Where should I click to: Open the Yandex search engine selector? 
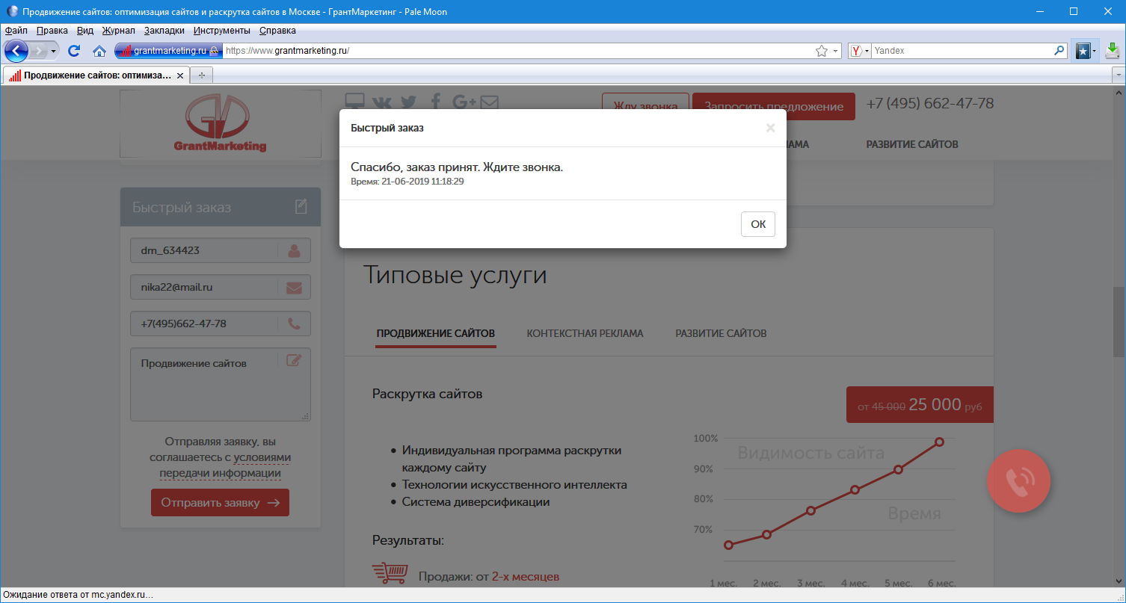click(860, 51)
